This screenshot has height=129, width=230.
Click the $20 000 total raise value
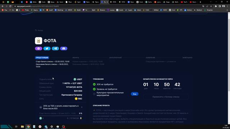point(78,91)
